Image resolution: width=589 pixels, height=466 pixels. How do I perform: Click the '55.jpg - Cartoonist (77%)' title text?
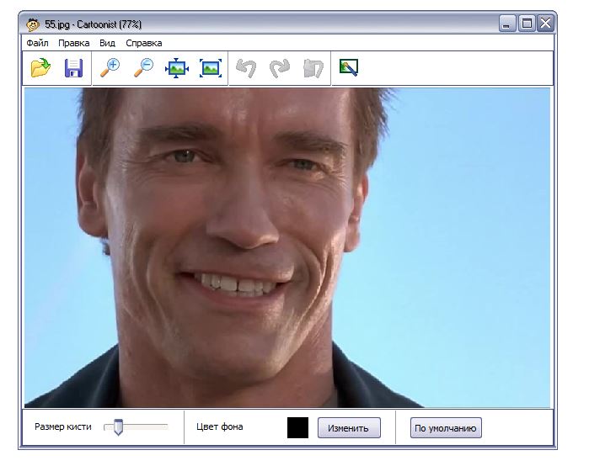click(x=94, y=24)
